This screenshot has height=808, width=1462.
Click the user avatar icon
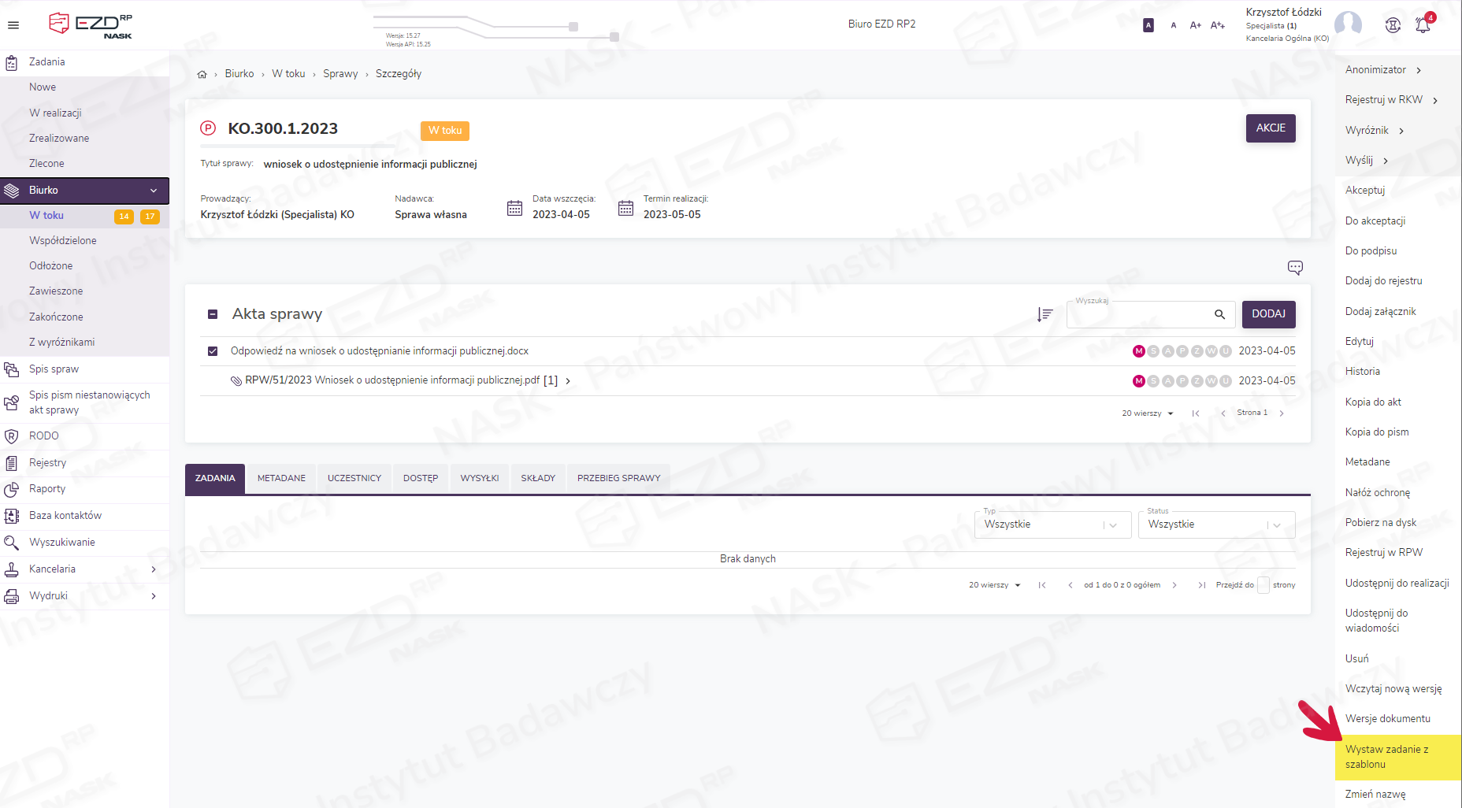[x=1348, y=24]
